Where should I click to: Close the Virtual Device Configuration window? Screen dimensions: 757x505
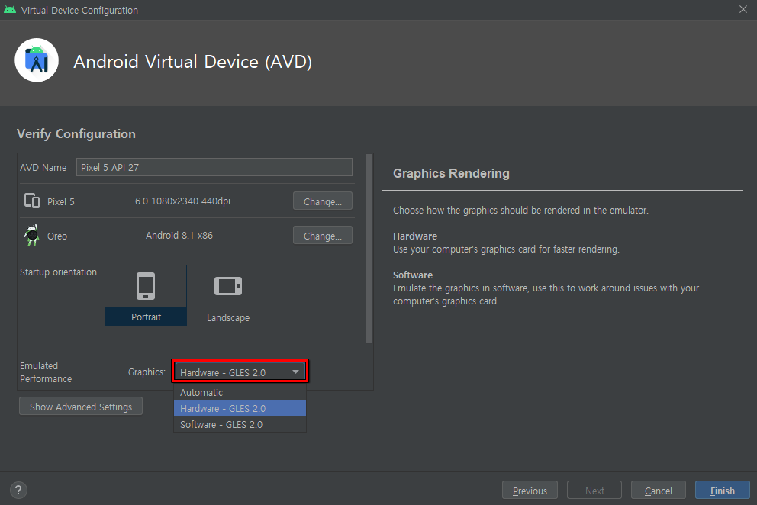[743, 9]
